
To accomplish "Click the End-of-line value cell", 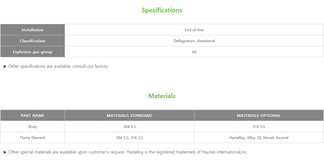I will click(194, 30).
